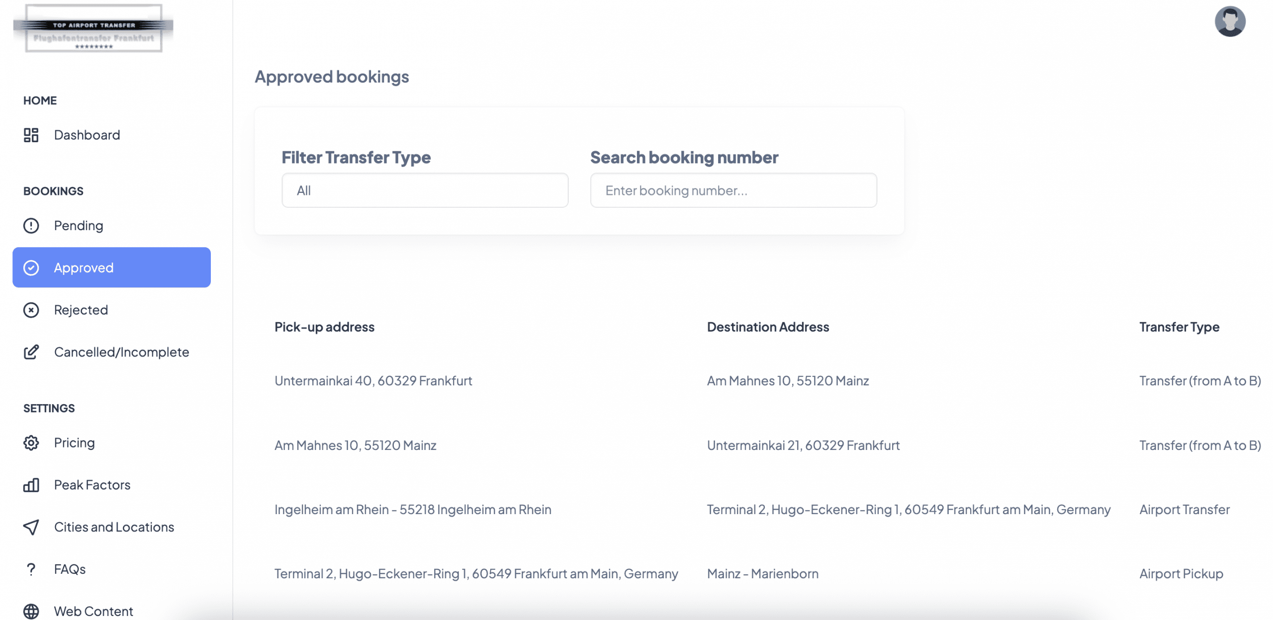Click the Peak Factors bar chart icon
Image resolution: width=1273 pixels, height=620 pixels.
click(x=31, y=485)
